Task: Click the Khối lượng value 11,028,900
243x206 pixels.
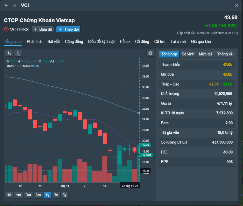Action: pos(223,94)
